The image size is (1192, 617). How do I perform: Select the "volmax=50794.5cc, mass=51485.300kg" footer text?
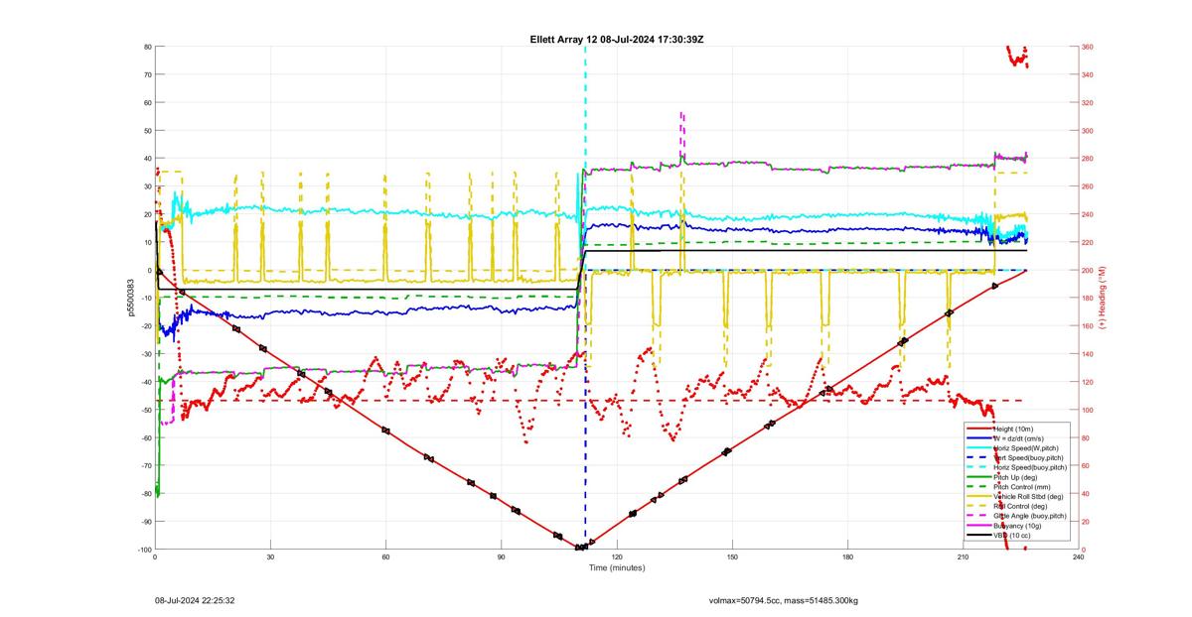[784, 600]
